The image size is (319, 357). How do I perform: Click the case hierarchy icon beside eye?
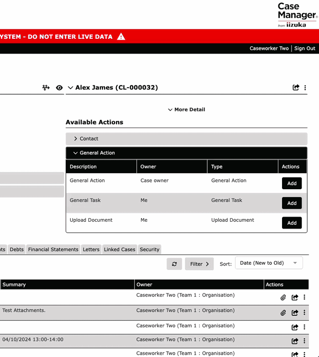click(x=46, y=88)
